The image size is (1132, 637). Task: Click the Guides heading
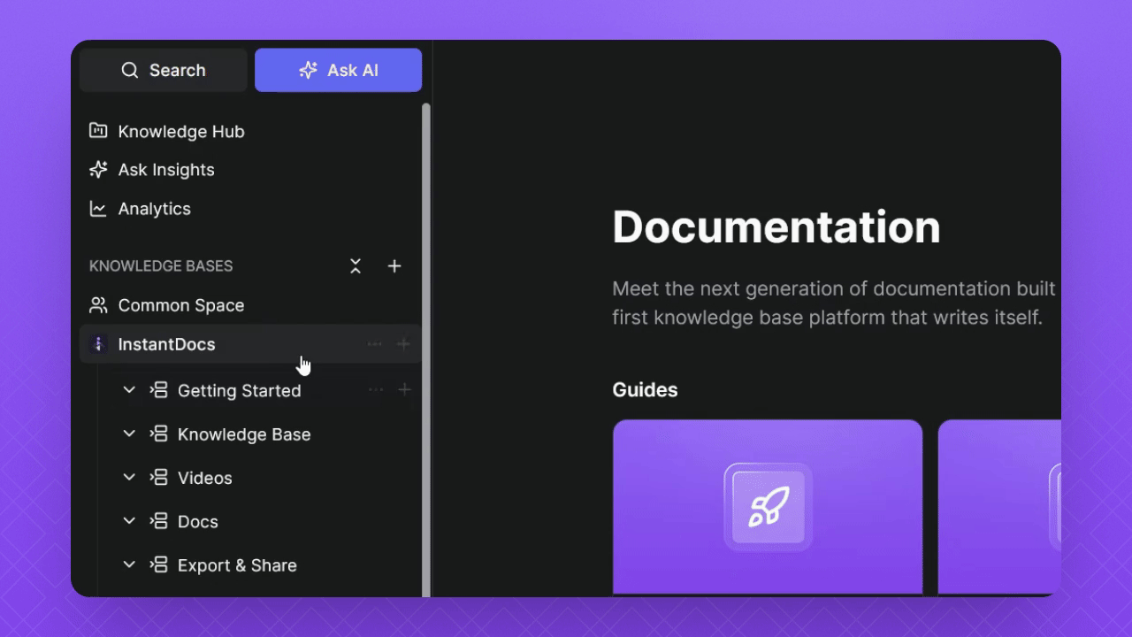pyautogui.click(x=645, y=390)
